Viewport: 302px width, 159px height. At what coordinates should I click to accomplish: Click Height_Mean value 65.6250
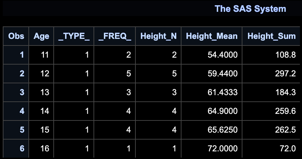coord(222,130)
